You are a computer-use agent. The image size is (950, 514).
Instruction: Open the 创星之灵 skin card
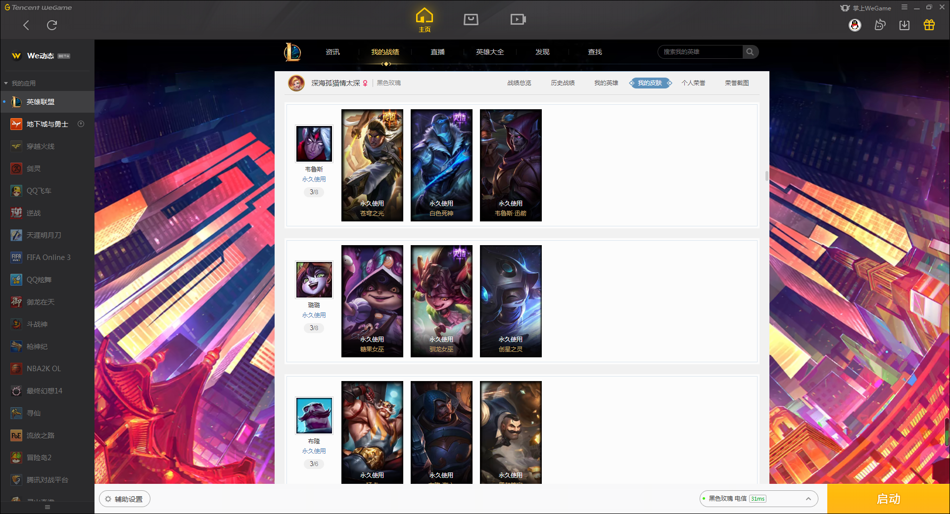pyautogui.click(x=511, y=301)
